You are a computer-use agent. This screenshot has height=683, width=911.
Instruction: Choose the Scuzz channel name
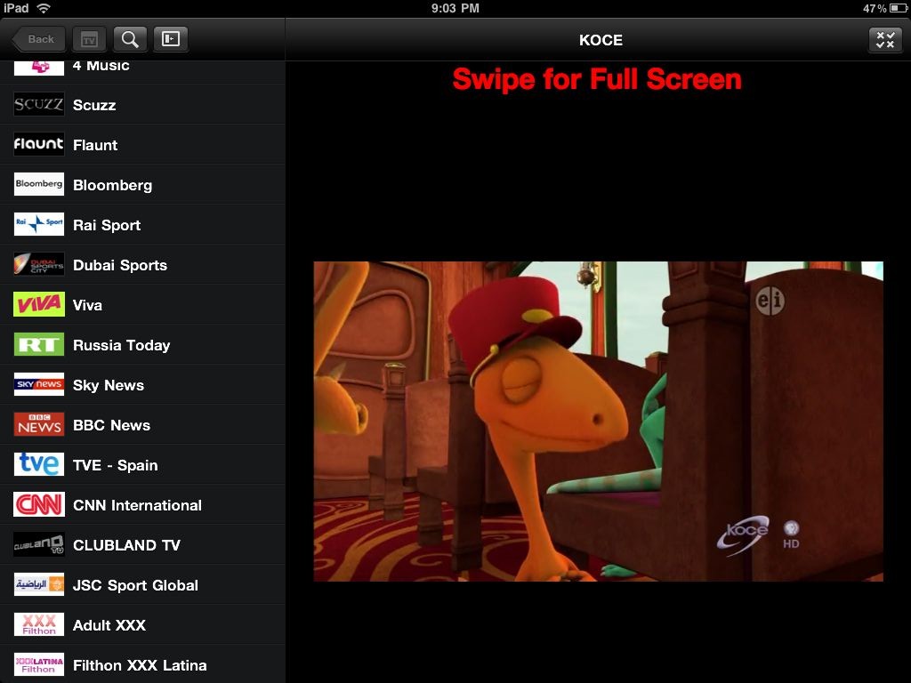coord(94,105)
